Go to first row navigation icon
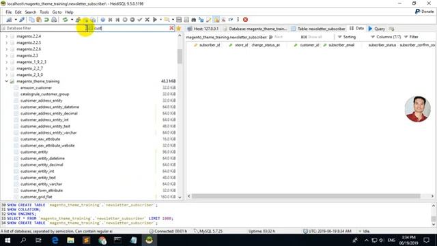Viewport: 437px width, 246px height. pyautogui.click(x=111, y=20)
